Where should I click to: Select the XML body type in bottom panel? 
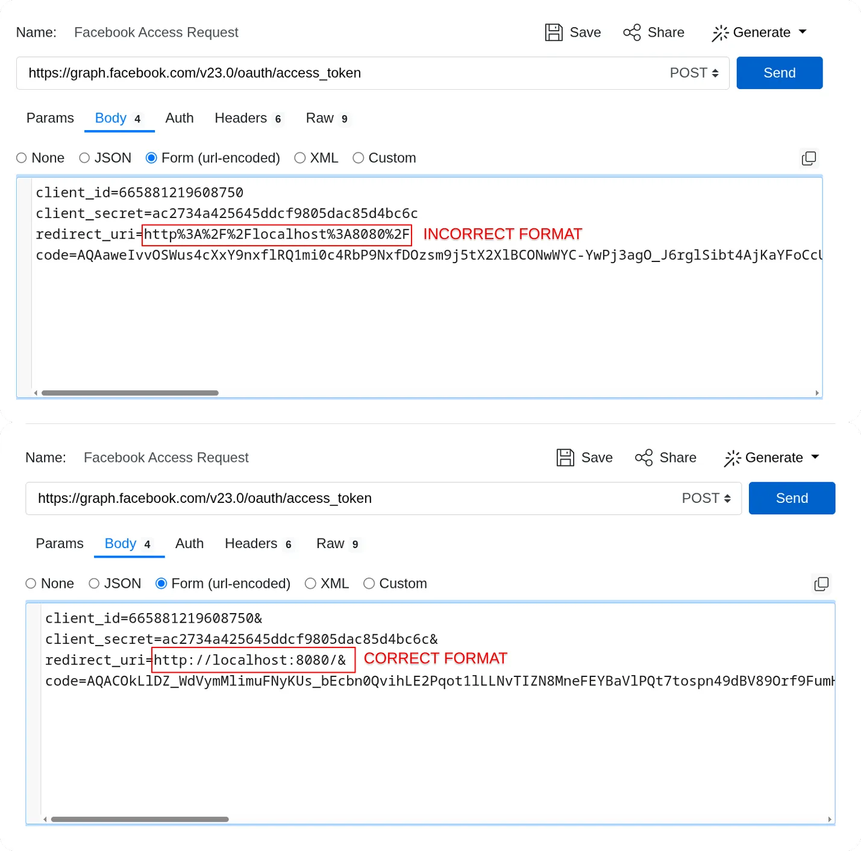click(x=310, y=584)
